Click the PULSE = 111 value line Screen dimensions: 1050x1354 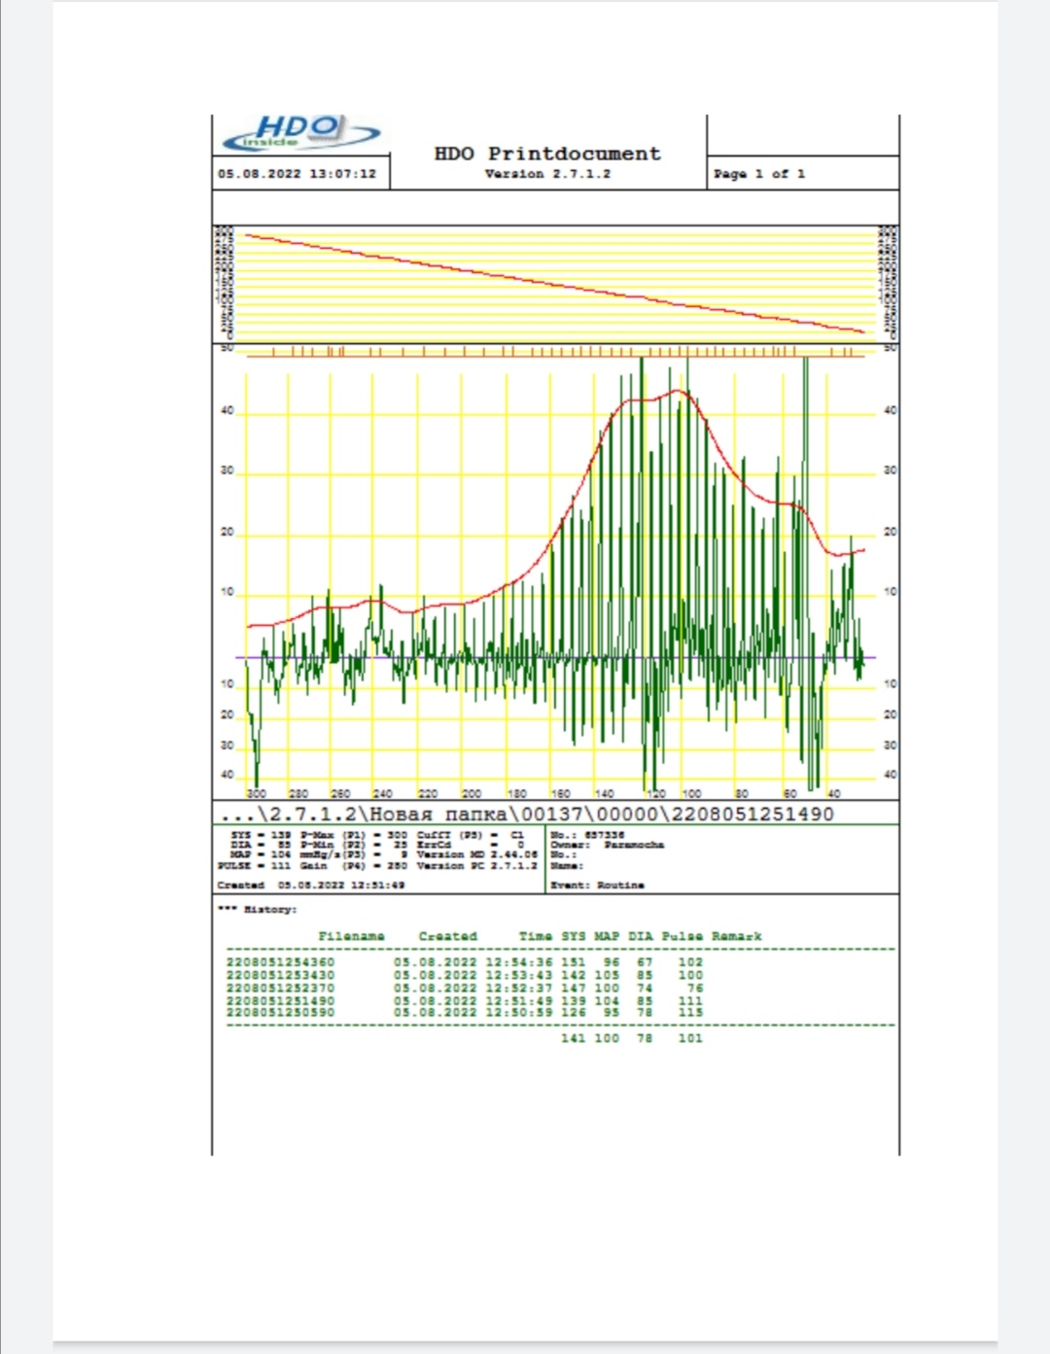[255, 865]
